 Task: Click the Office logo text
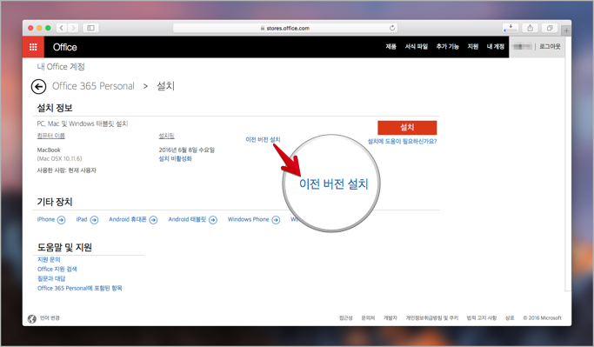64,47
